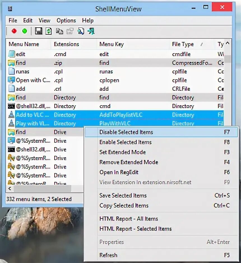Screen dimensions: 241x263
Task: Click the cmdfile file type cell
Action: pyautogui.click(x=181, y=54)
